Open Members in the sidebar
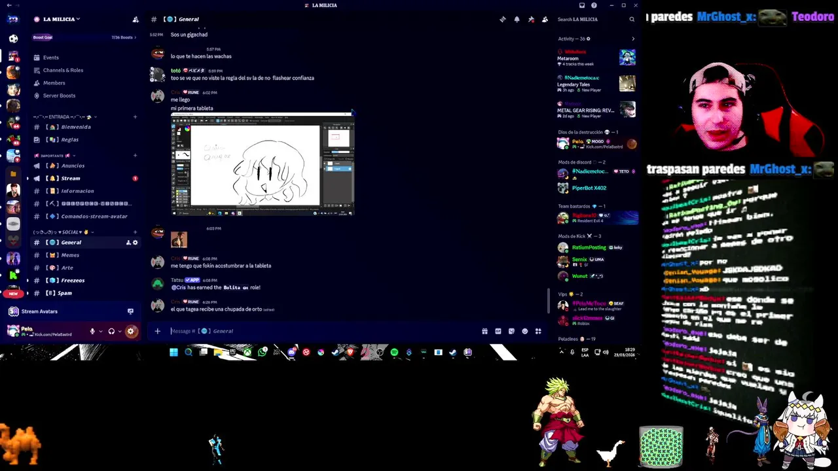The width and height of the screenshot is (838, 471). [84, 83]
